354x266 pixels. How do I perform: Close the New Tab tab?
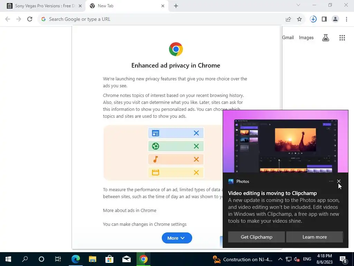(163, 6)
